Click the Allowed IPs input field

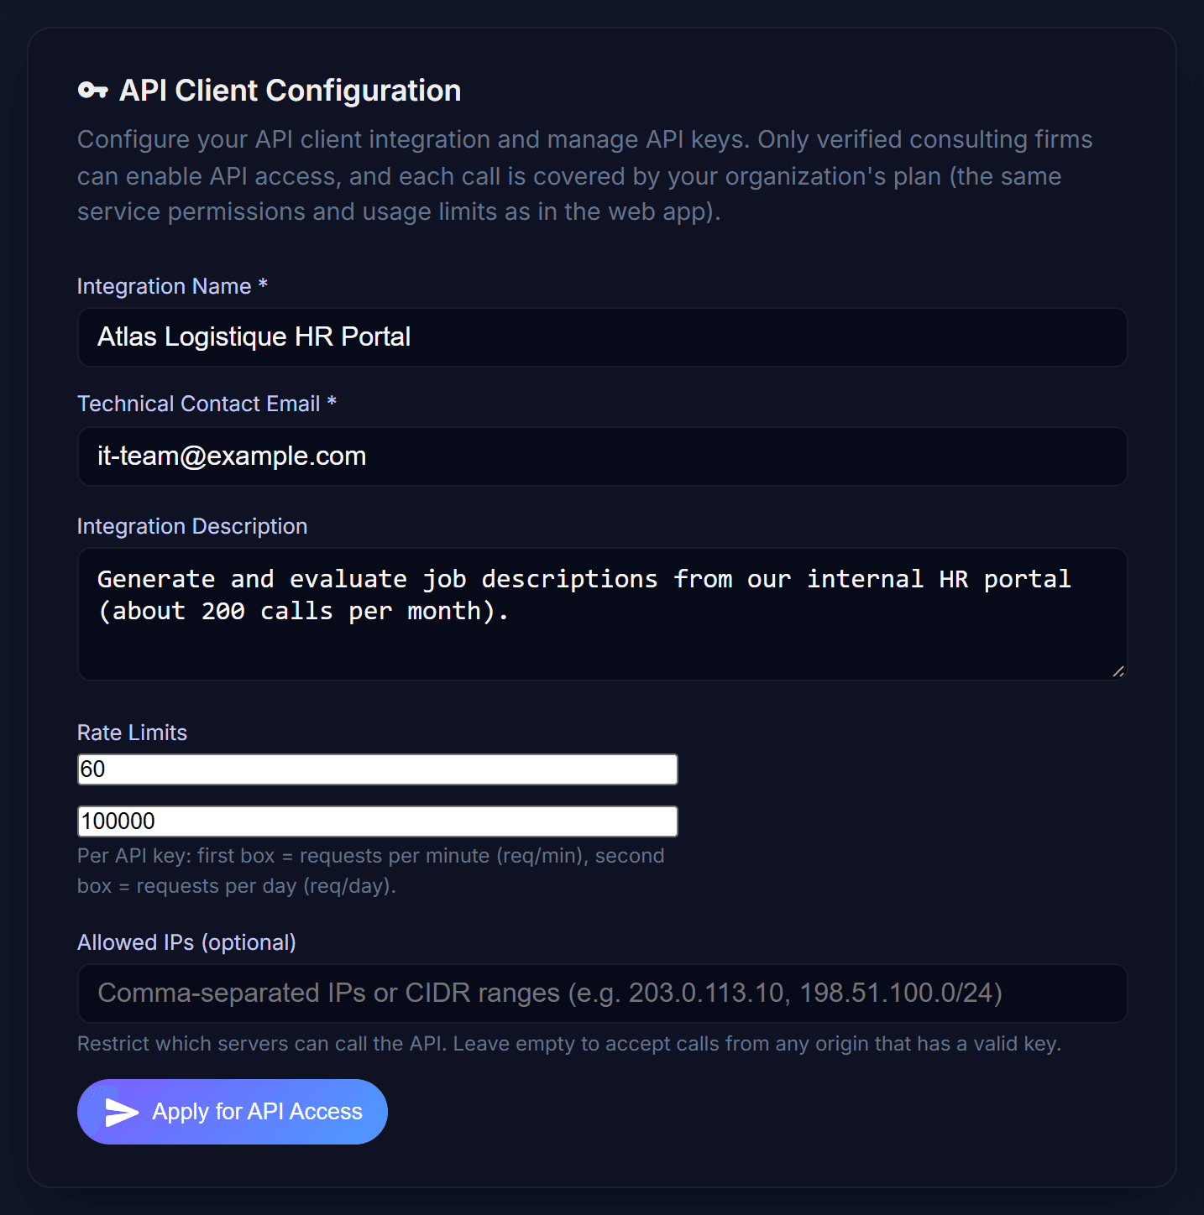(x=602, y=993)
